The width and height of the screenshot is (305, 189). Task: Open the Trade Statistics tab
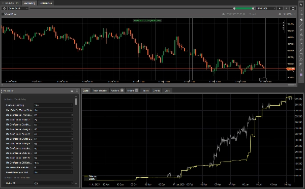pyautogui.click(x=100, y=90)
